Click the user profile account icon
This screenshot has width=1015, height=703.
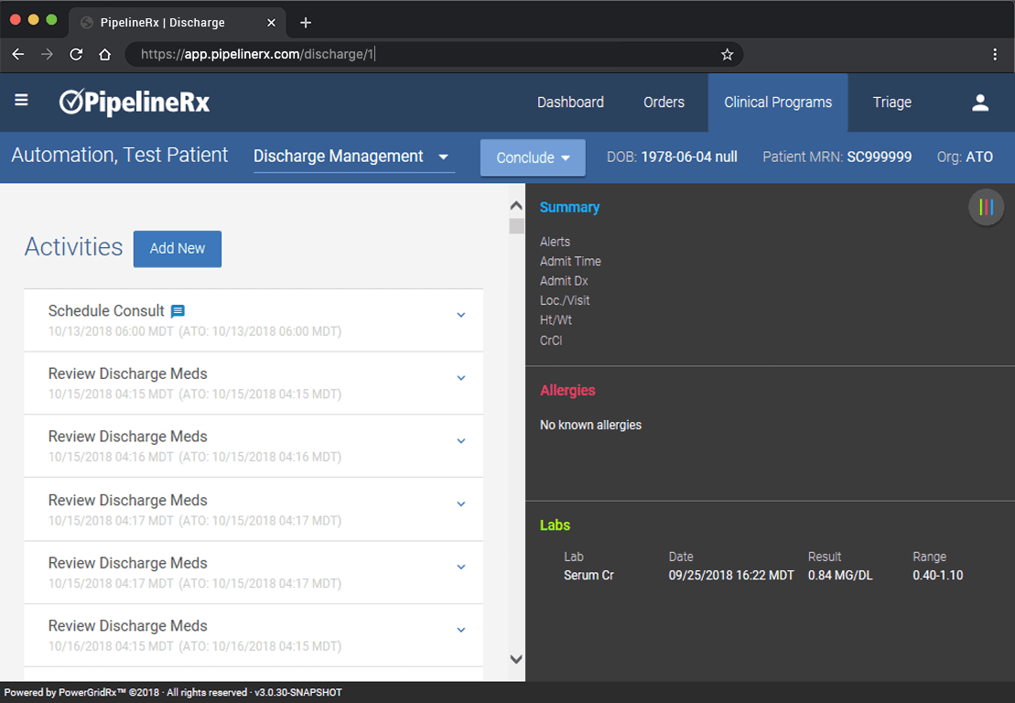[980, 103]
